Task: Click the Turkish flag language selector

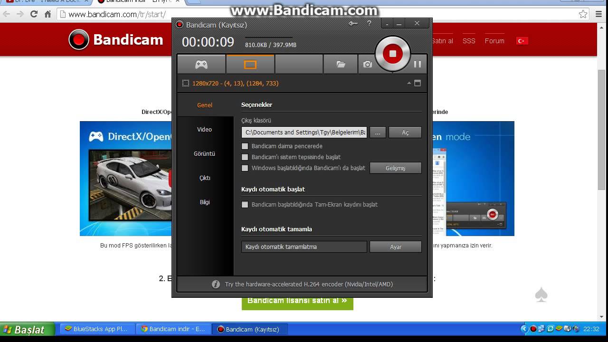Action: click(522, 41)
